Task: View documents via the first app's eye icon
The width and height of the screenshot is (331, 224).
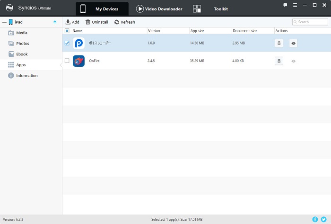Action: pos(293,43)
